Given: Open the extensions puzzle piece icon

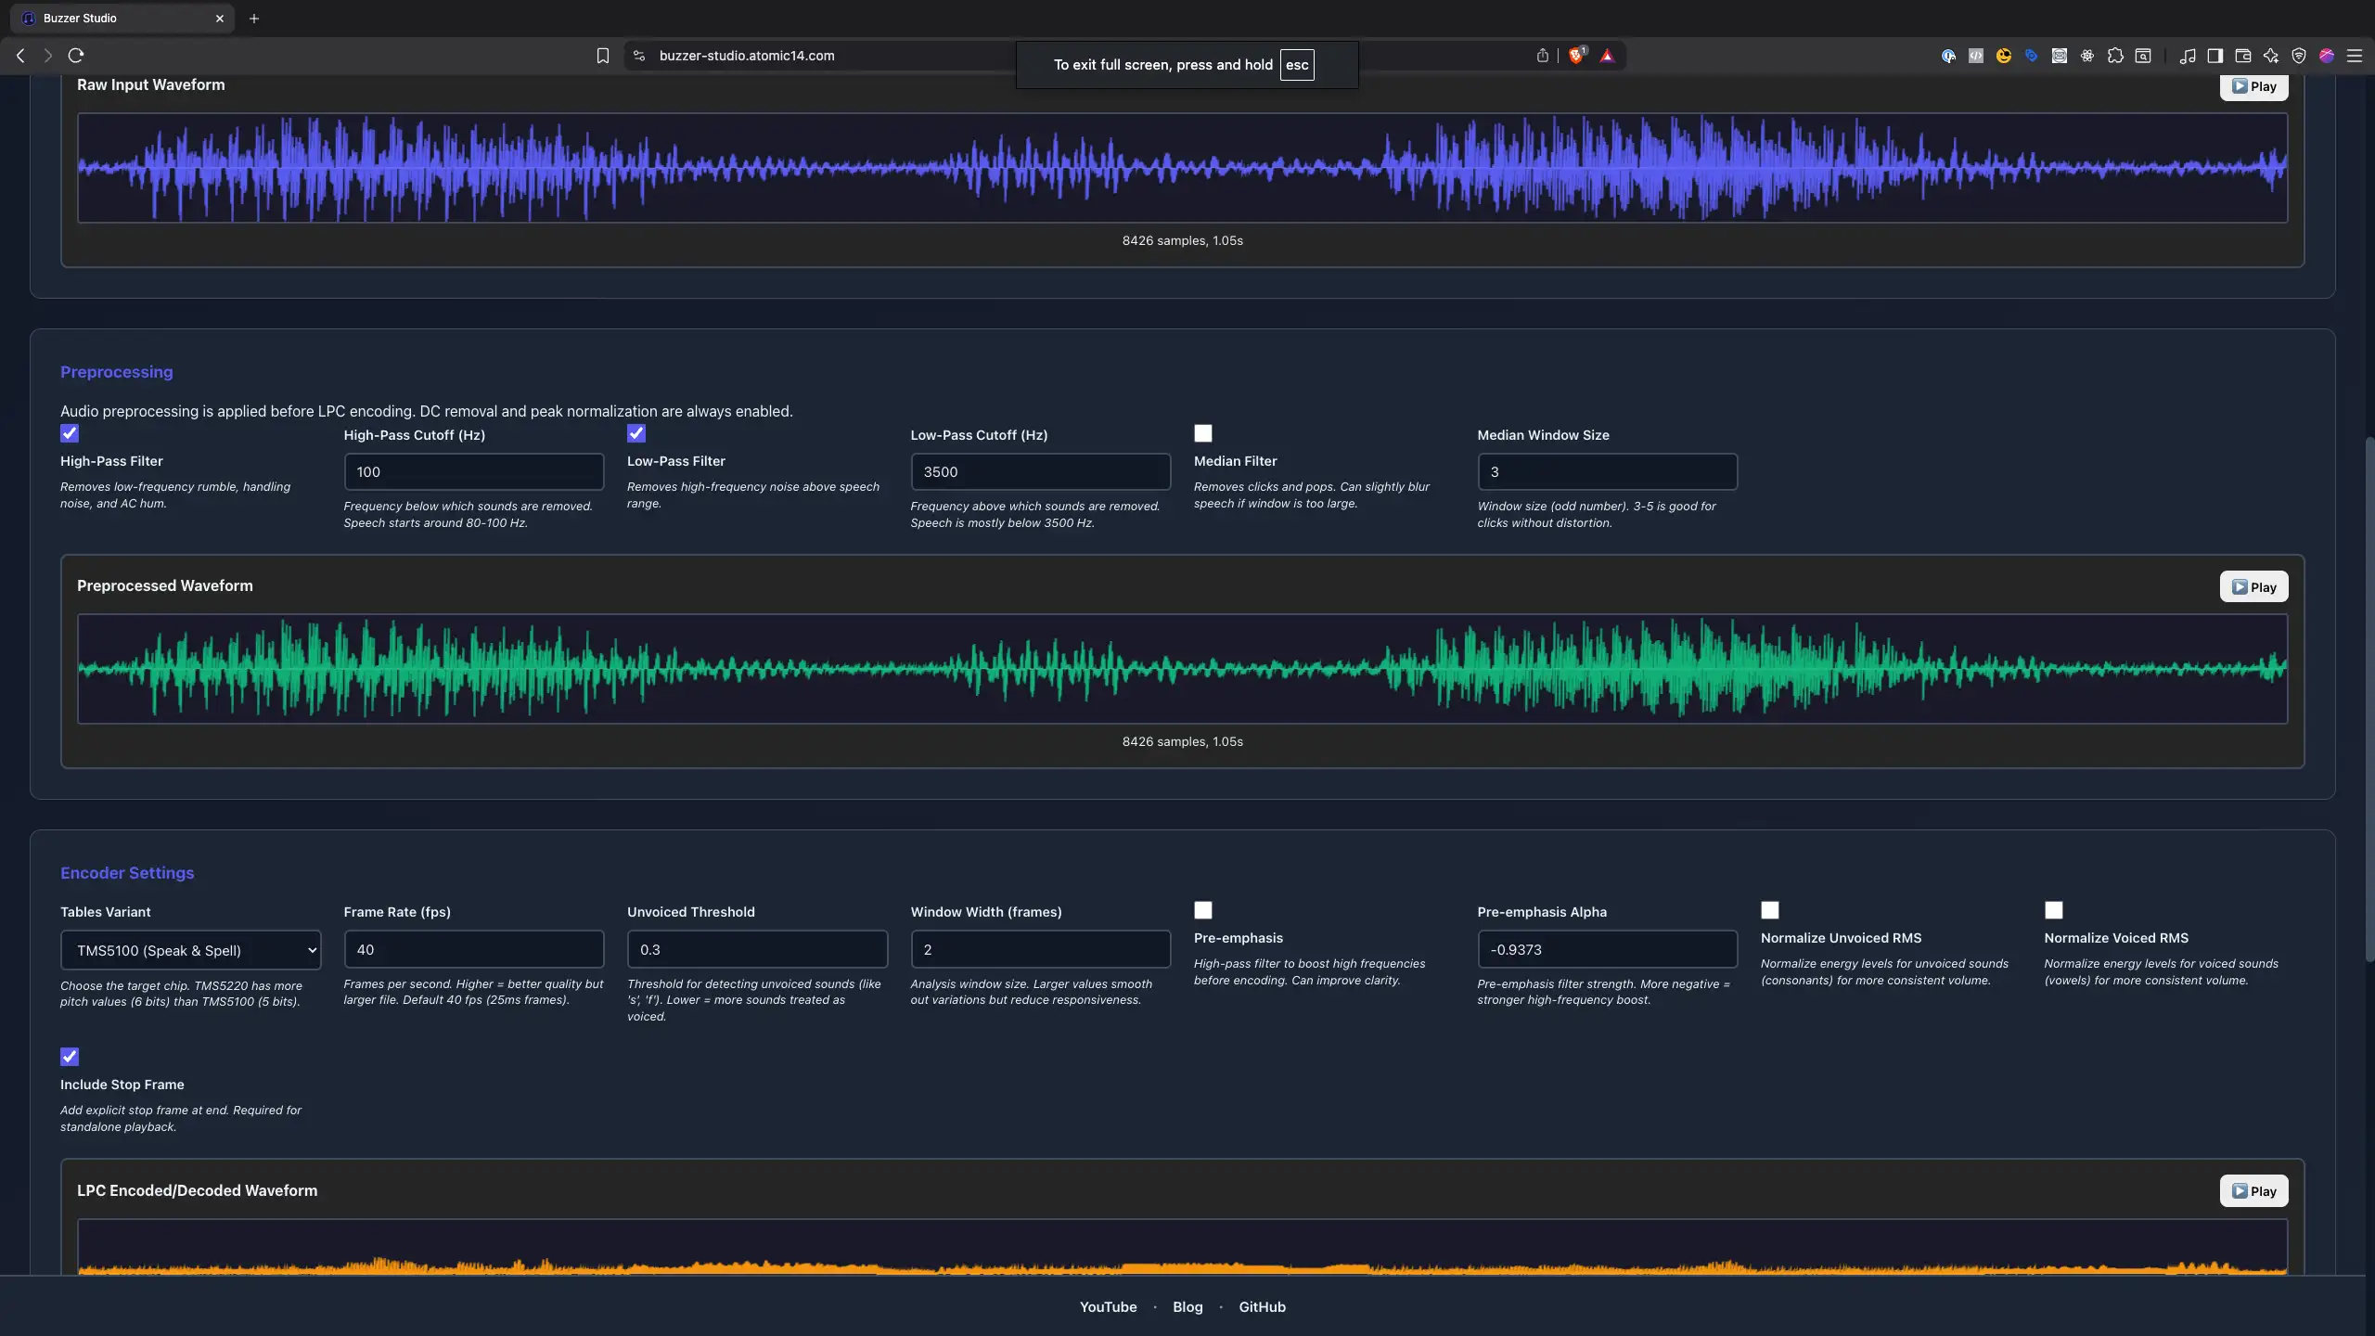Looking at the screenshot, I should (2114, 56).
